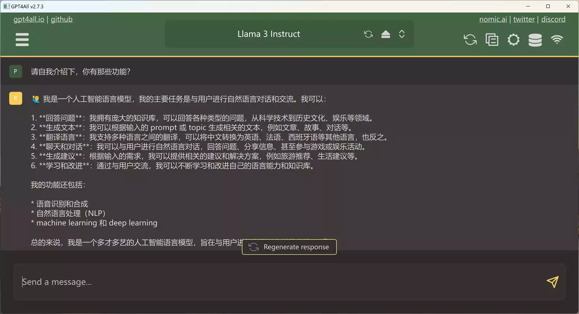Click the green P prompt avatar
579x314 pixels.
click(x=15, y=71)
